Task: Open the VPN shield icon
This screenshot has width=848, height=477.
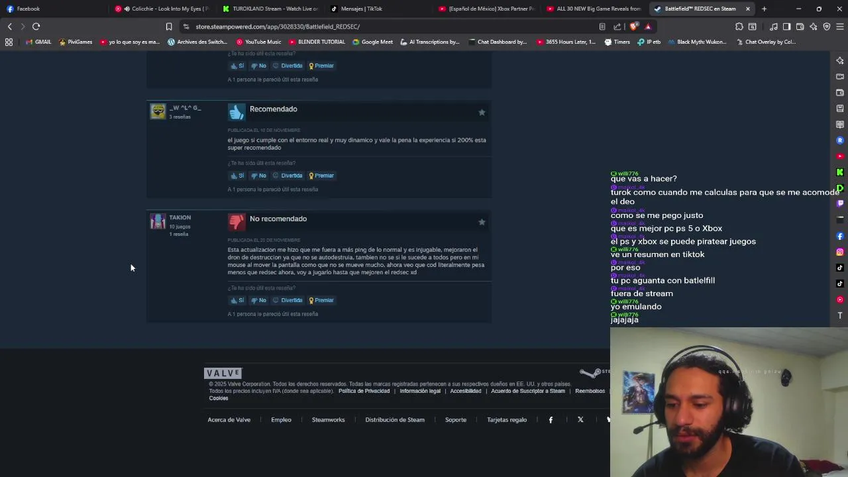Action: [827, 26]
